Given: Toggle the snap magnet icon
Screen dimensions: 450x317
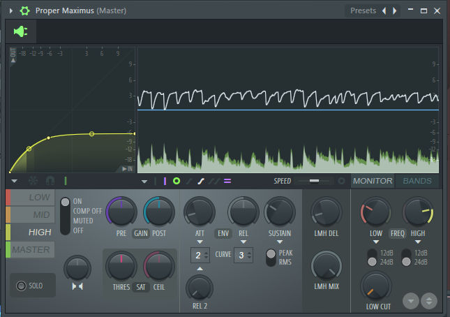Looking at the screenshot, I should (x=50, y=181).
